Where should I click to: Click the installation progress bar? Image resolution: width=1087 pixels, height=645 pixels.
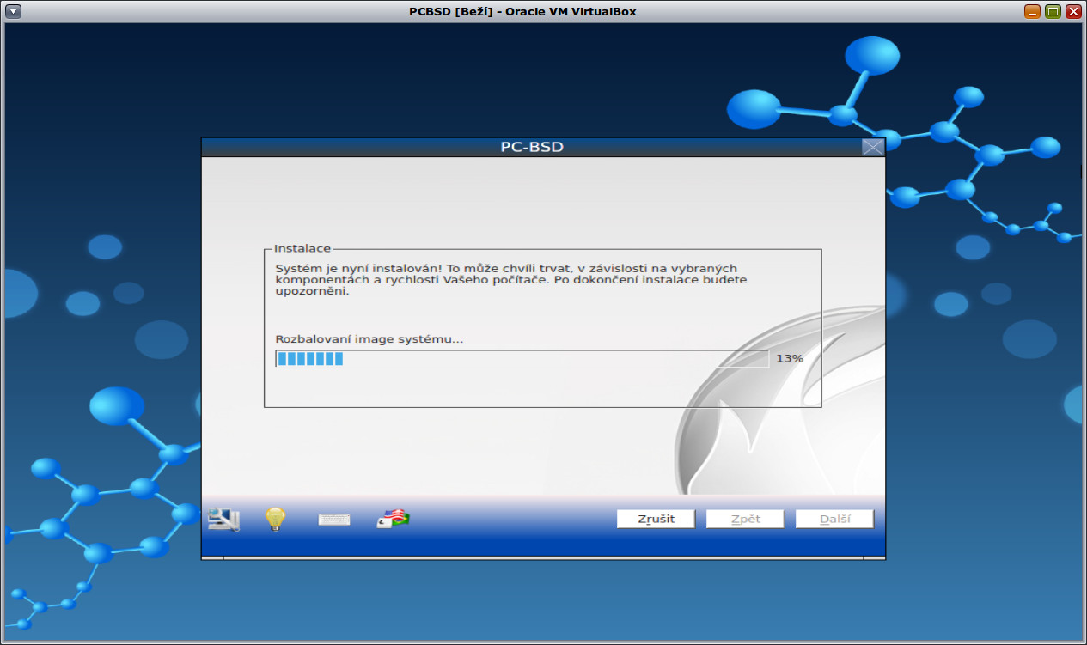(520, 358)
